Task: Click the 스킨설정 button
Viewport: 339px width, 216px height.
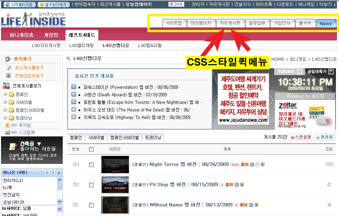Action: pos(301,137)
